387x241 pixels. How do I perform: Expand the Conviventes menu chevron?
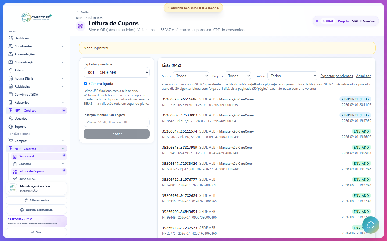63,46
